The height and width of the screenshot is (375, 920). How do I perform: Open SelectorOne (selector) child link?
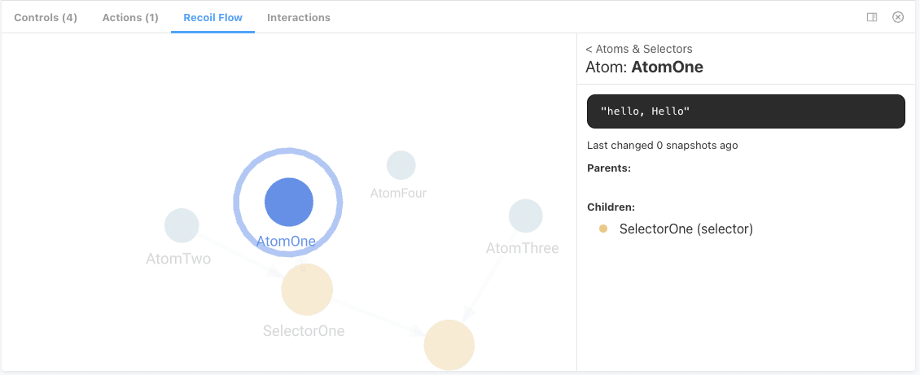point(686,229)
